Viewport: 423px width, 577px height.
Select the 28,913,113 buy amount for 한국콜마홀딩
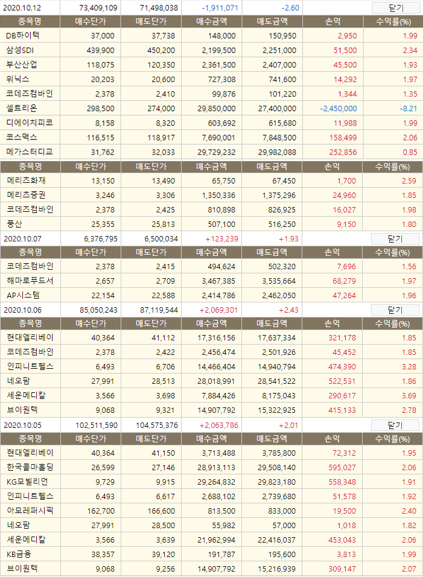pyautogui.click(x=216, y=468)
